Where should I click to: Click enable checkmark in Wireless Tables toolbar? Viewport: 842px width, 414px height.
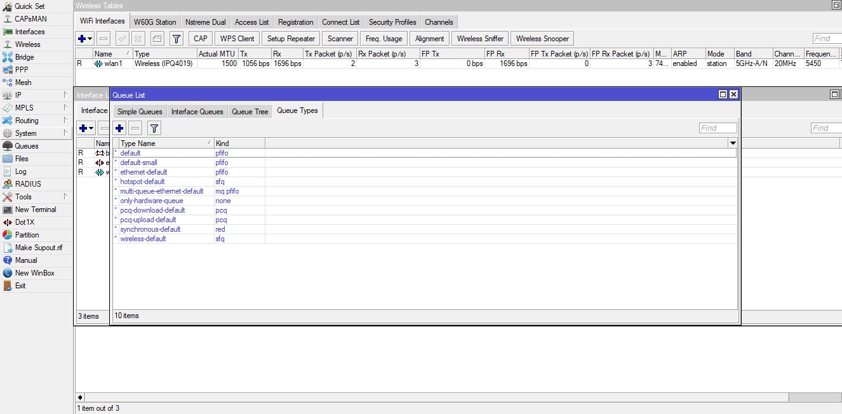tap(123, 39)
